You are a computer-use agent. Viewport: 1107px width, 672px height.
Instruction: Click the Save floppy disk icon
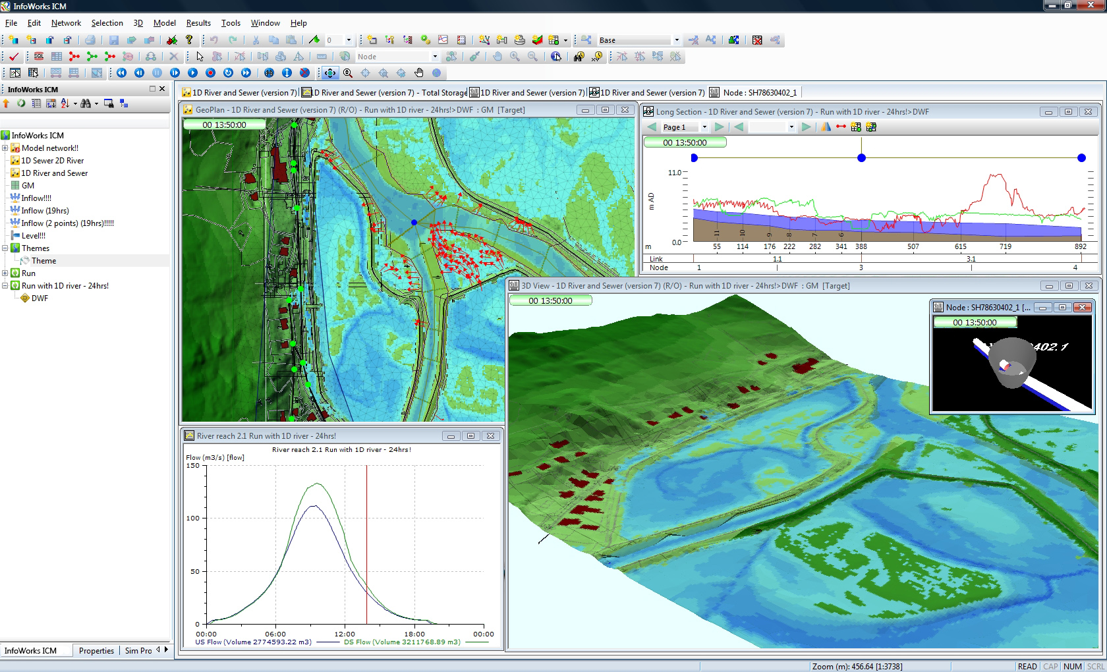[113, 40]
